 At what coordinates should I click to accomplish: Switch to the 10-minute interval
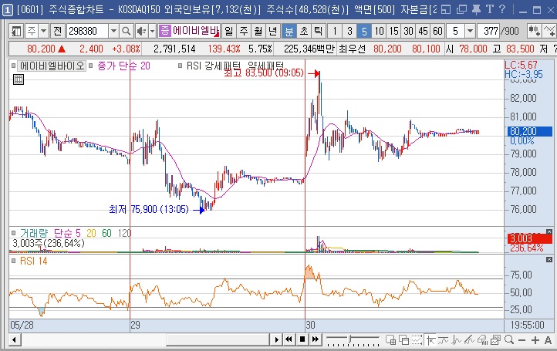click(x=379, y=32)
